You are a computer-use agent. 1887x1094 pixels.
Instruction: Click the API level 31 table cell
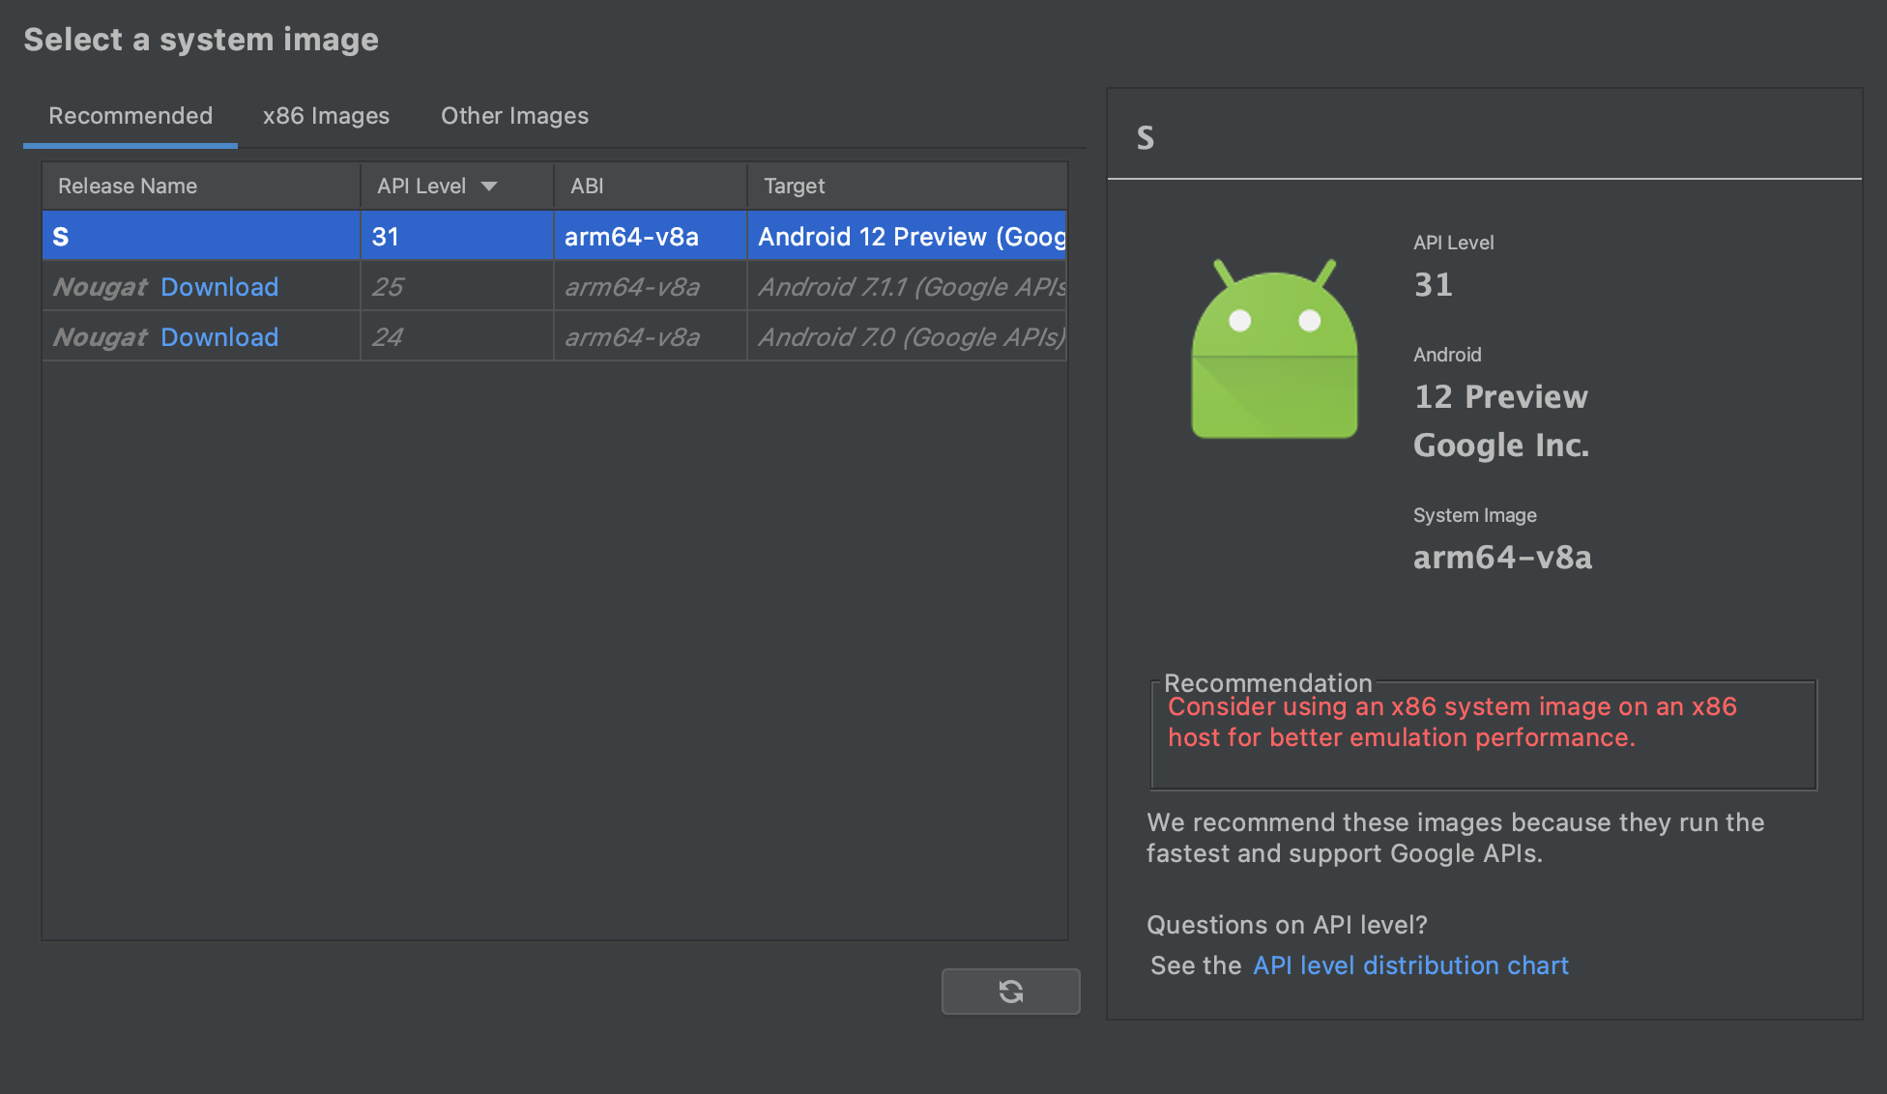457,236
